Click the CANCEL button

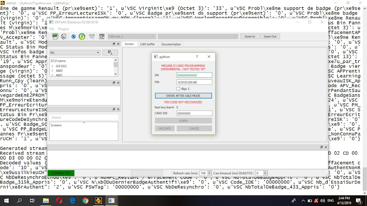click(194, 129)
